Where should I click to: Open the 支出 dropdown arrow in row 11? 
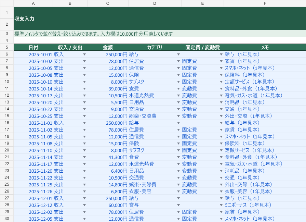coord(84,89)
